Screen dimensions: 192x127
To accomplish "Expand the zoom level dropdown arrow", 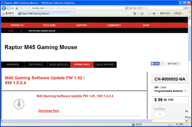I will click(187, 124).
